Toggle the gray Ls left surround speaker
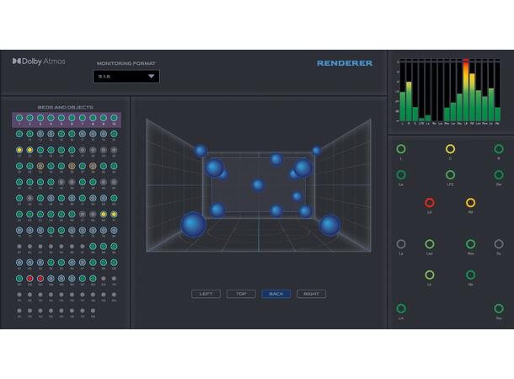The image size is (514, 379). click(x=401, y=244)
